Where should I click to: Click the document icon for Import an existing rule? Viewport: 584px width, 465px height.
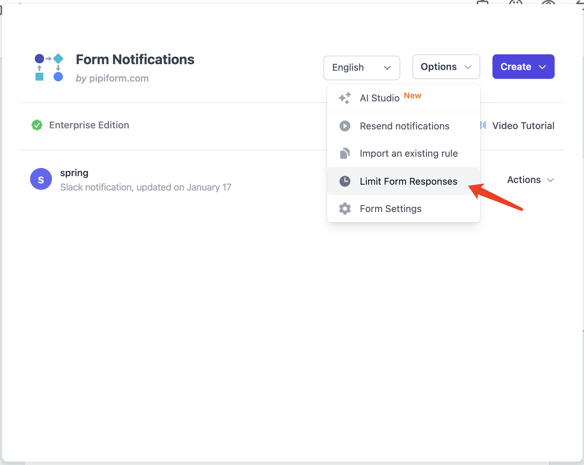pyautogui.click(x=345, y=153)
